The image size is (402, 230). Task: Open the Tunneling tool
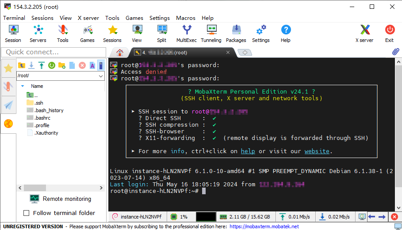tap(211, 33)
